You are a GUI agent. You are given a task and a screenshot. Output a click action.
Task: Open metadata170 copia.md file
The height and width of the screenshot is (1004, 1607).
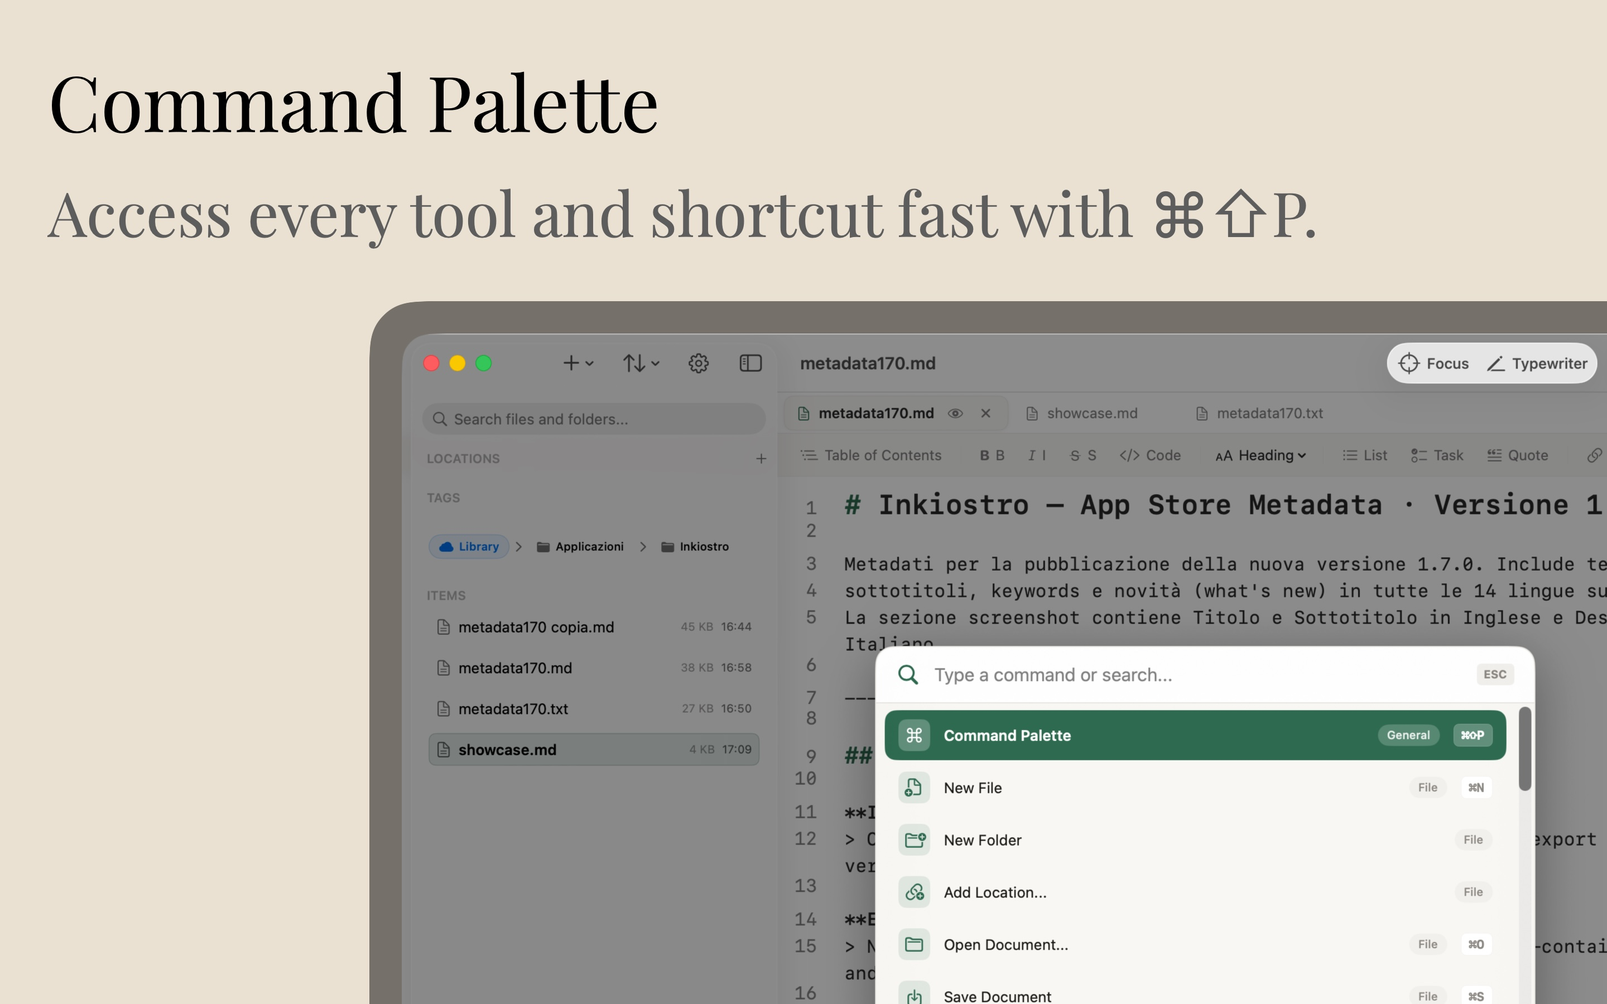594,627
